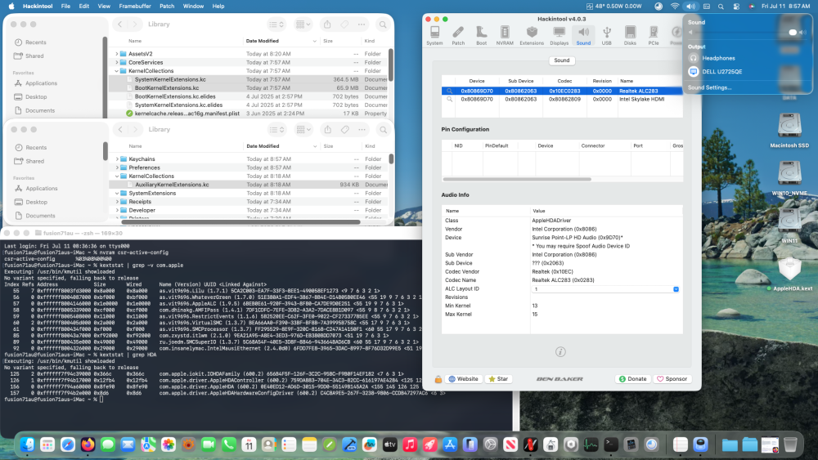
Task: Select AuxiliaryKernelExtensions.kc file
Action: 172,185
